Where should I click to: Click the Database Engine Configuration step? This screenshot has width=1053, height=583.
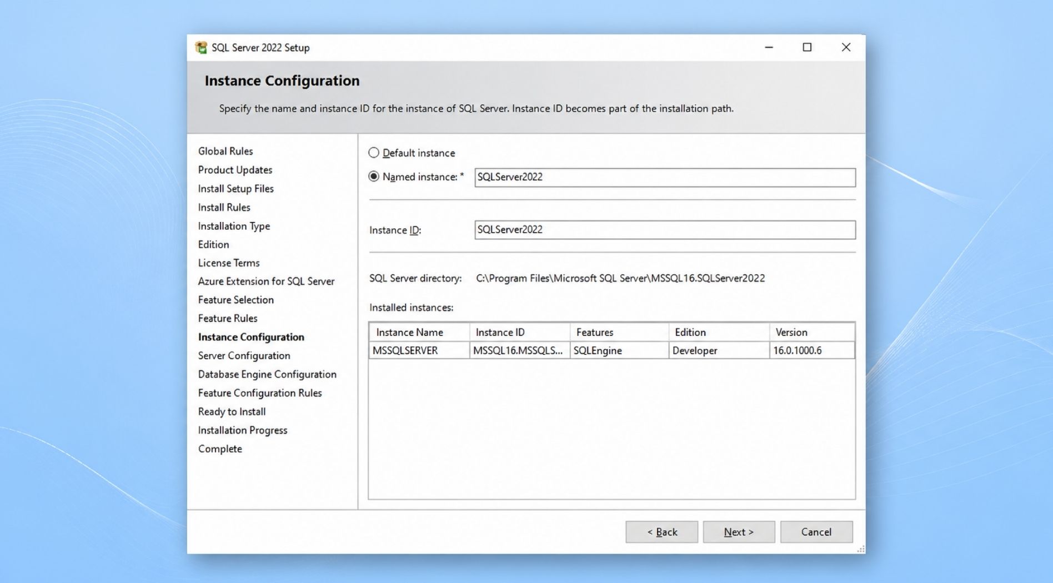(x=267, y=374)
